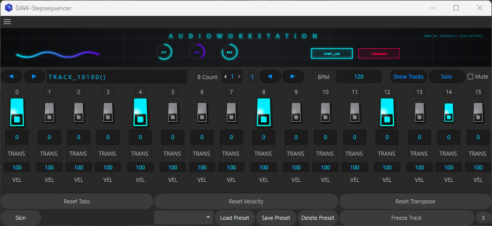492x226 pixels.
Task: Click the BPM value field showing 120
Action: [x=359, y=77]
